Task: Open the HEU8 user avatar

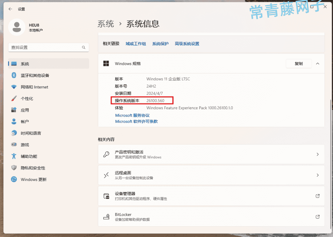Action: point(17,27)
